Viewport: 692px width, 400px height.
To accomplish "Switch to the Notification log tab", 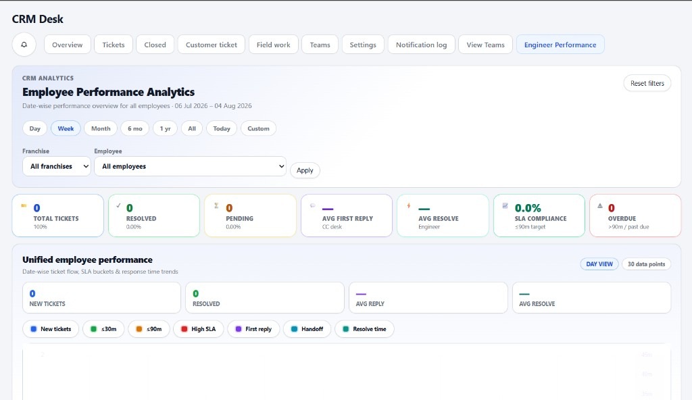I will (x=422, y=45).
